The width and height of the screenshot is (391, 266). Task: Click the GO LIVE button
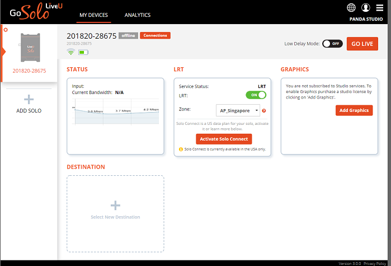pos(362,44)
